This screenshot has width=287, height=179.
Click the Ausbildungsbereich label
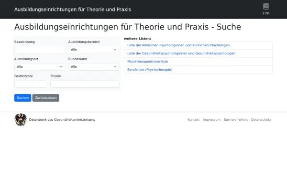pyautogui.click(x=84, y=42)
